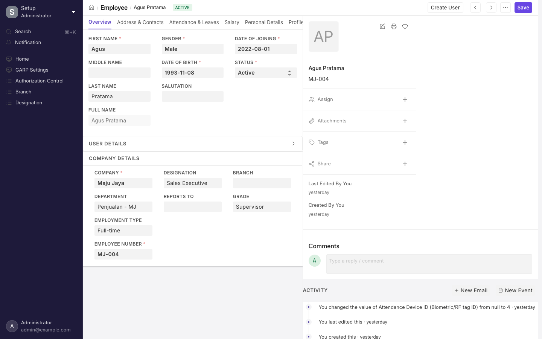This screenshot has width=542, height=339.
Task: Click the empty Reports To field
Action: (x=193, y=207)
